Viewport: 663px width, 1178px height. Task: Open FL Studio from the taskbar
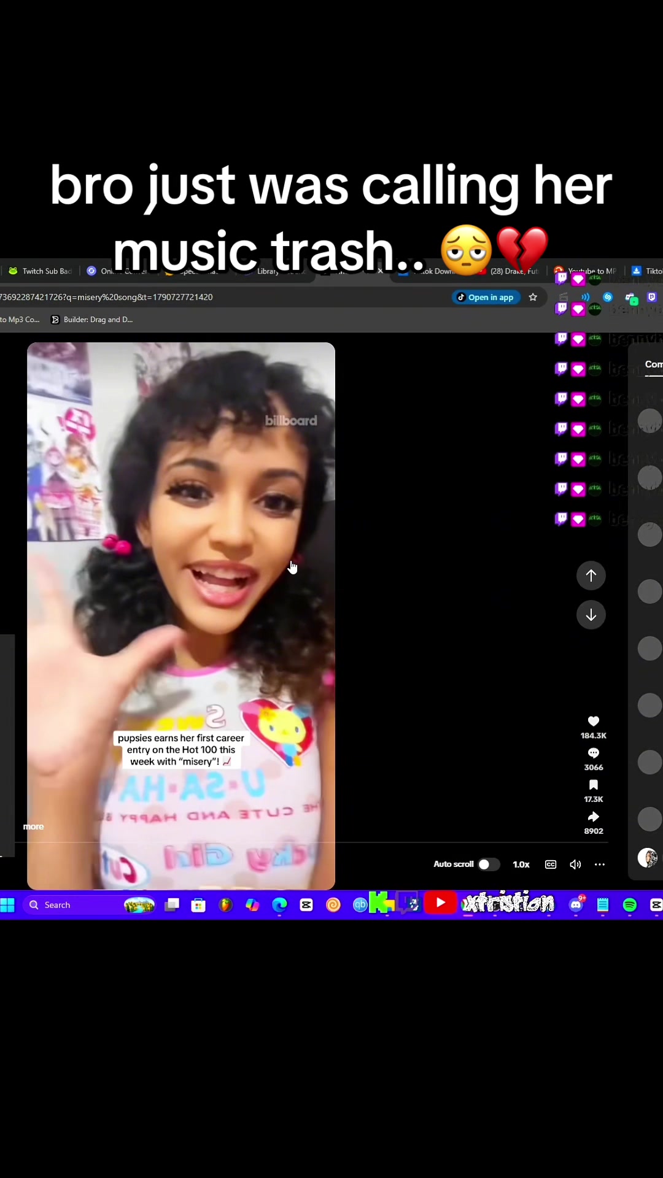click(x=225, y=905)
